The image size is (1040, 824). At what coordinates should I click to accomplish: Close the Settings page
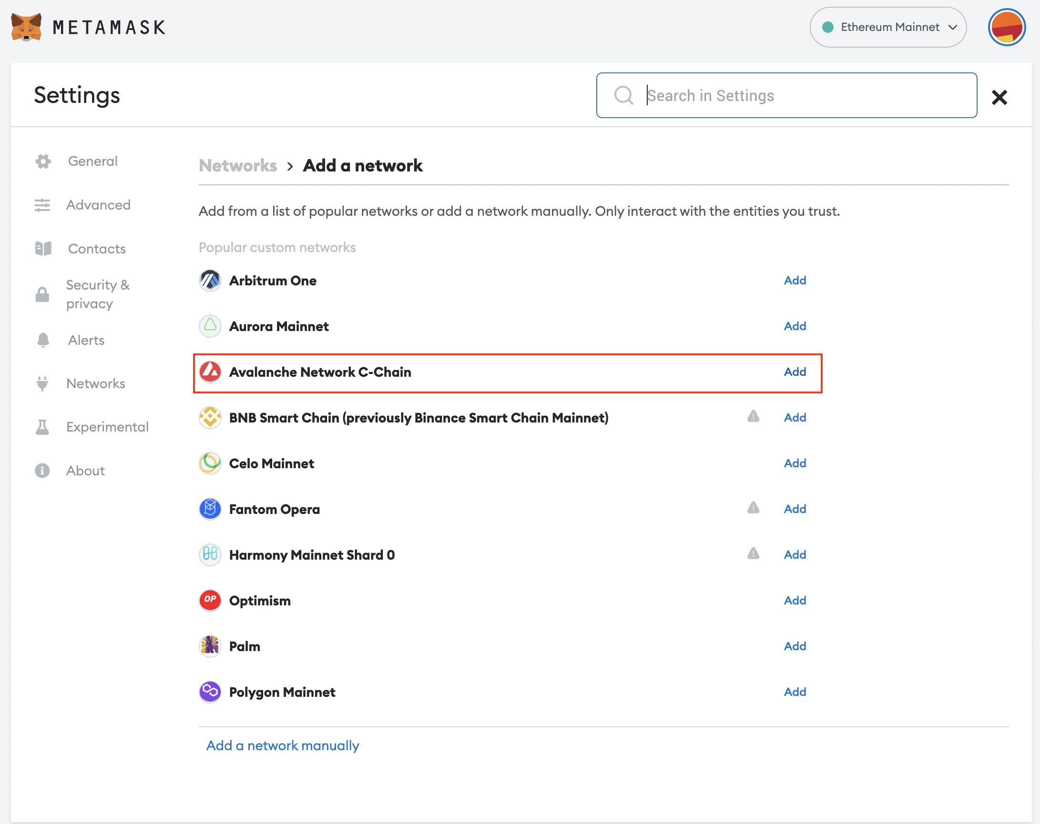point(999,97)
